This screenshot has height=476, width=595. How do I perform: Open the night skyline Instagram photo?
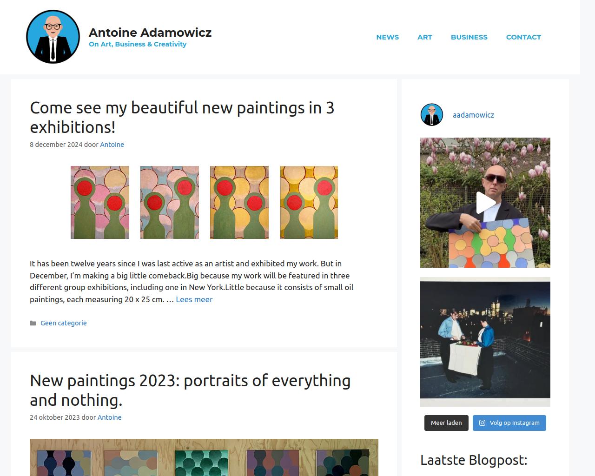click(x=485, y=342)
